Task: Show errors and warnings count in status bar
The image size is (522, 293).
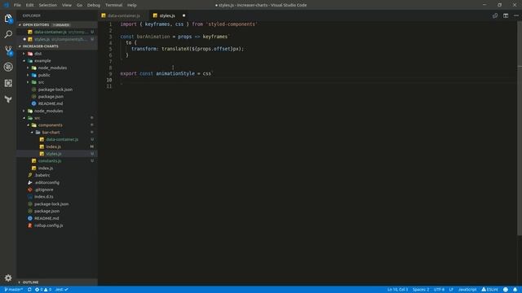Action: point(43,290)
